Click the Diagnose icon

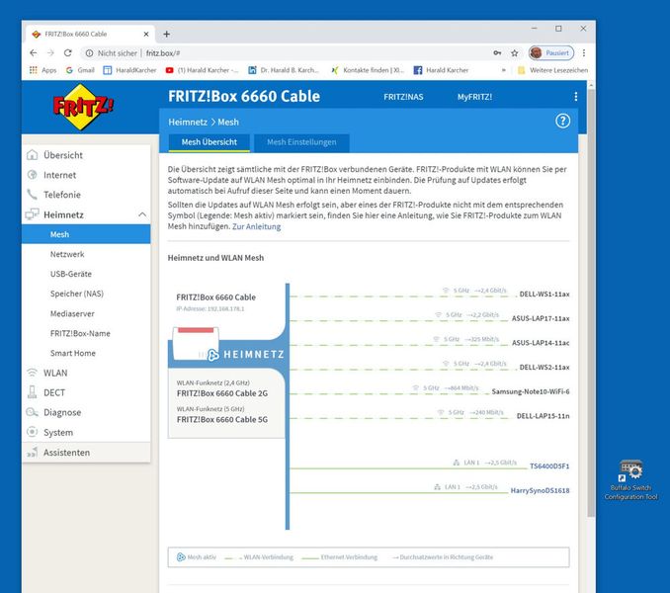click(32, 412)
